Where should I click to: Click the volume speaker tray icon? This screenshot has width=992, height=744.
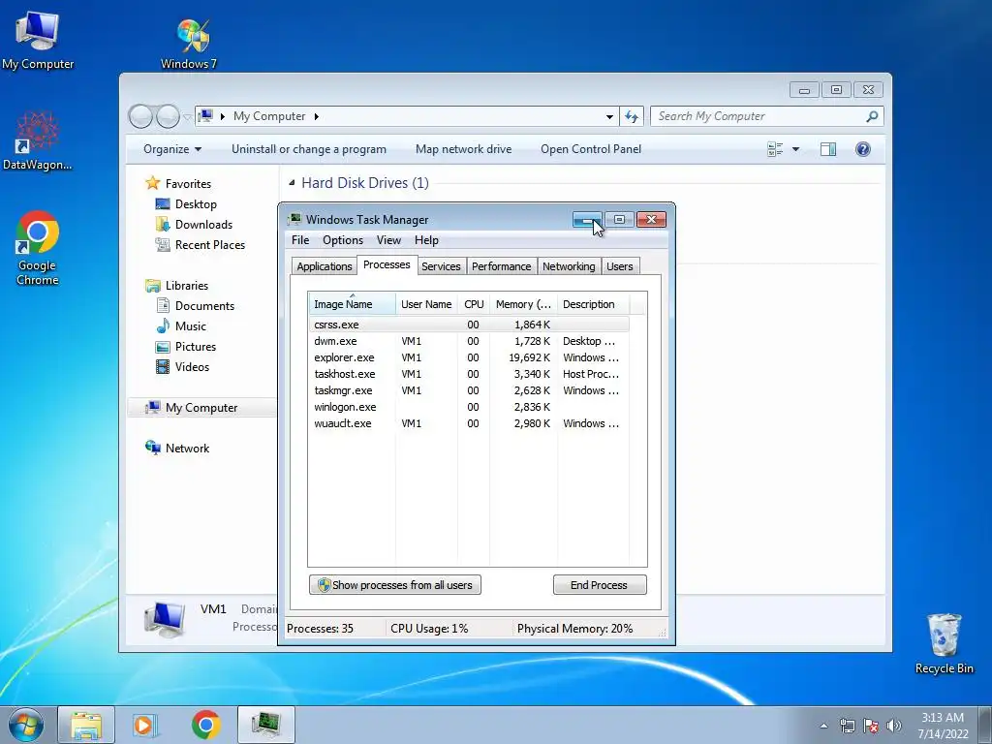pos(893,726)
